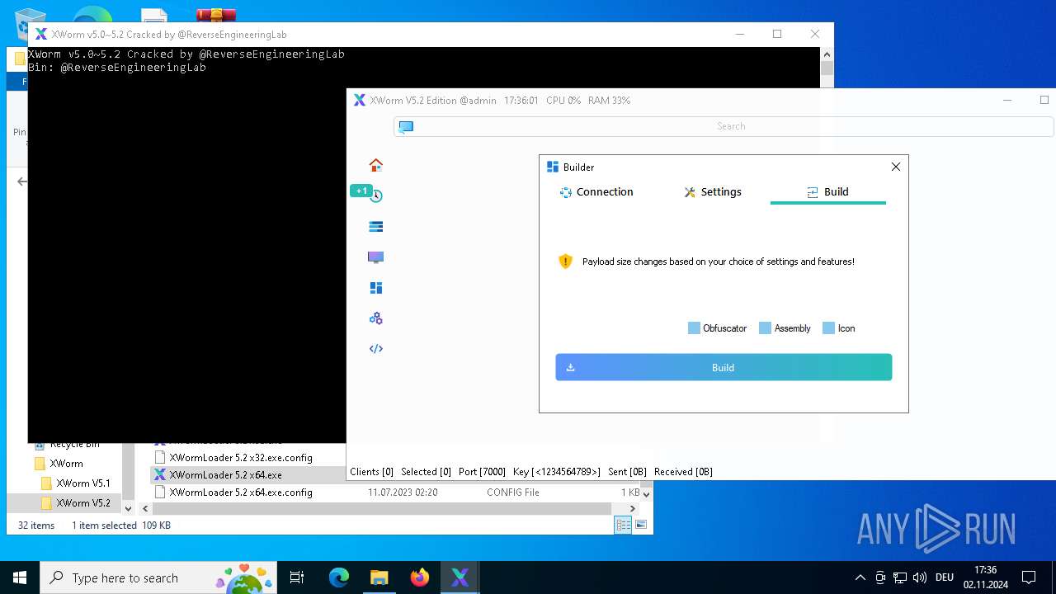The image size is (1056, 594).
Task: Select the server list bars icon in sidebar
Action: tap(376, 226)
